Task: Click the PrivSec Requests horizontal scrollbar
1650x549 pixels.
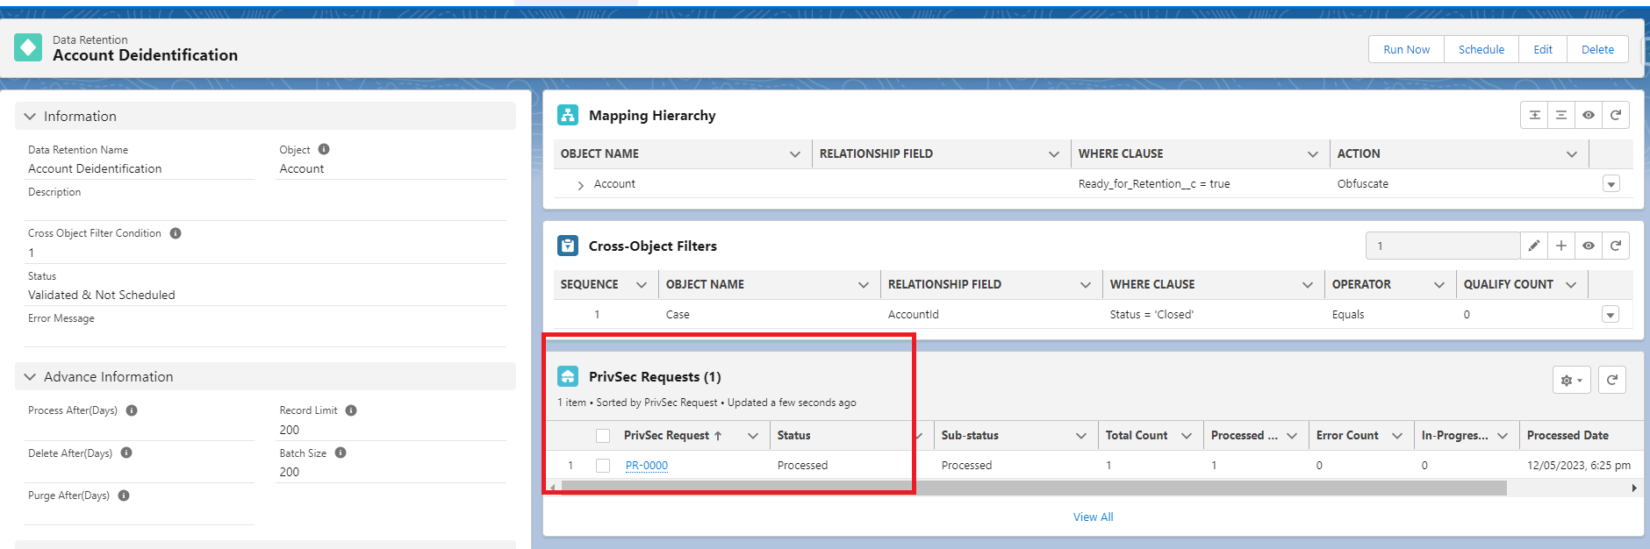Action: (x=1034, y=488)
